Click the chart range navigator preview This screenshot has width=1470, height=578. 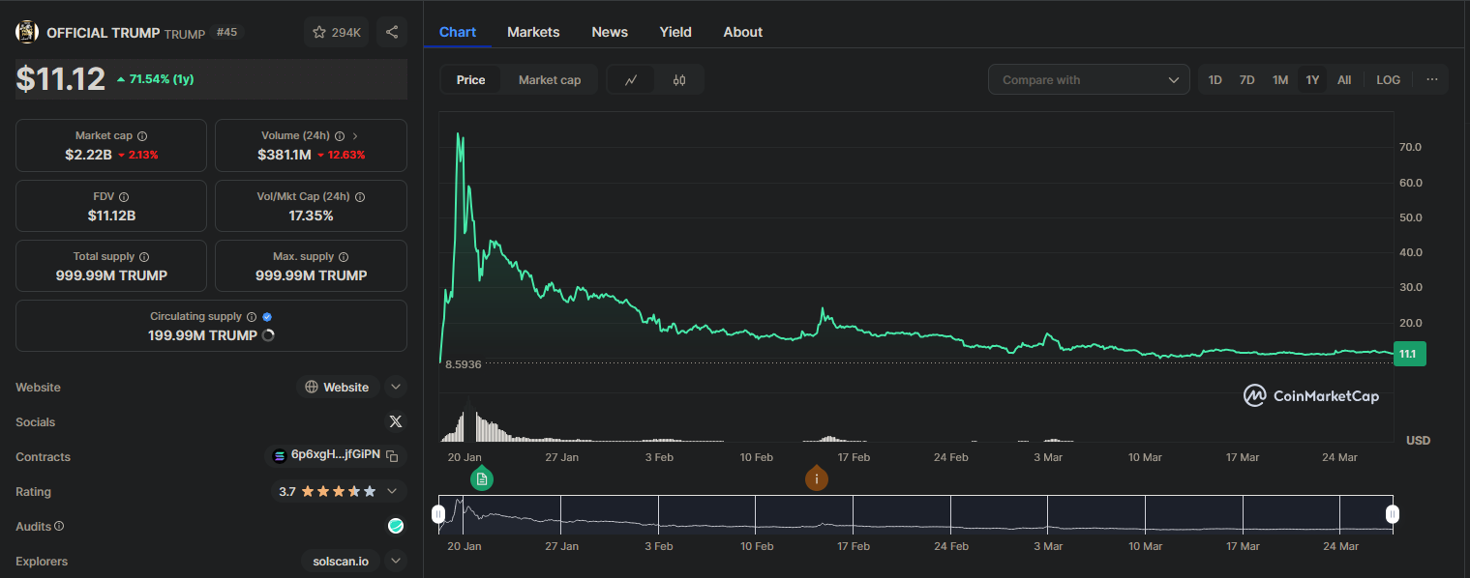tap(915, 514)
